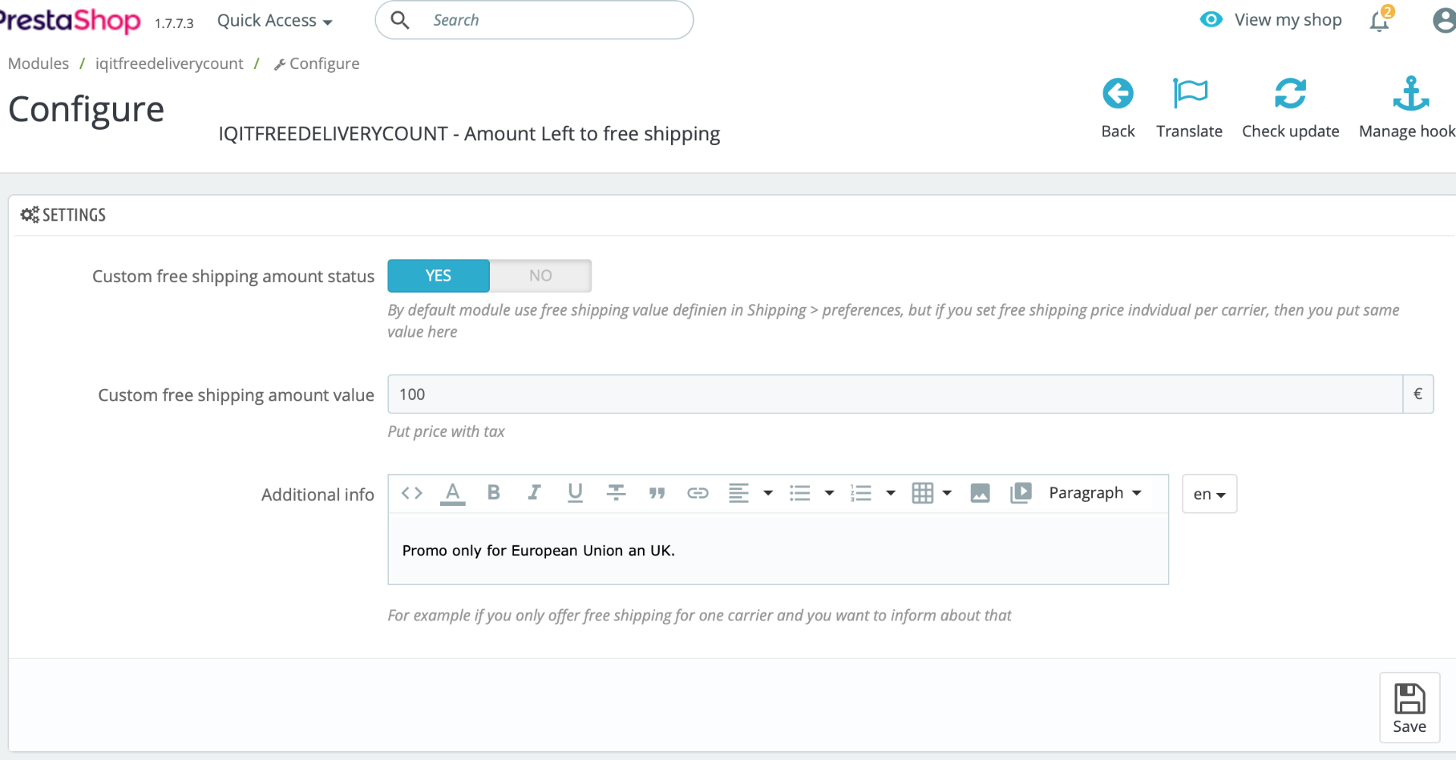Enable custom free shipping with YES

coord(438,276)
